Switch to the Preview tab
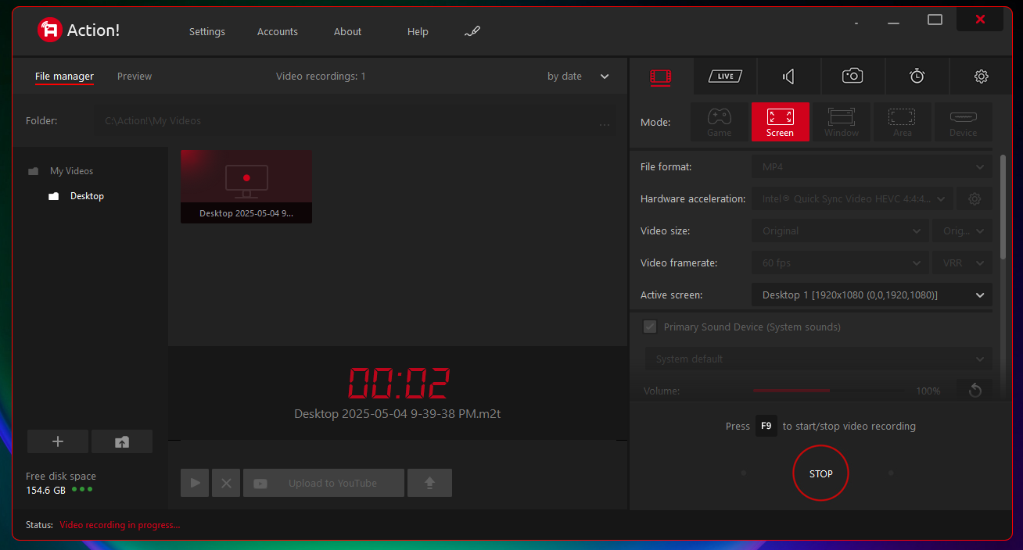The image size is (1023, 550). (135, 77)
